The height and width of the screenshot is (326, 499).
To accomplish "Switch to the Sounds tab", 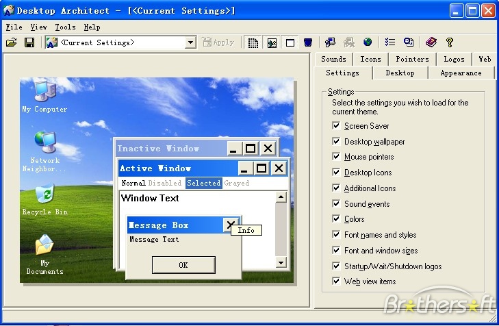I will tap(333, 59).
